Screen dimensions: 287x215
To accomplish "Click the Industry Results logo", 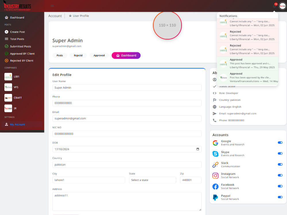I will point(17,6).
